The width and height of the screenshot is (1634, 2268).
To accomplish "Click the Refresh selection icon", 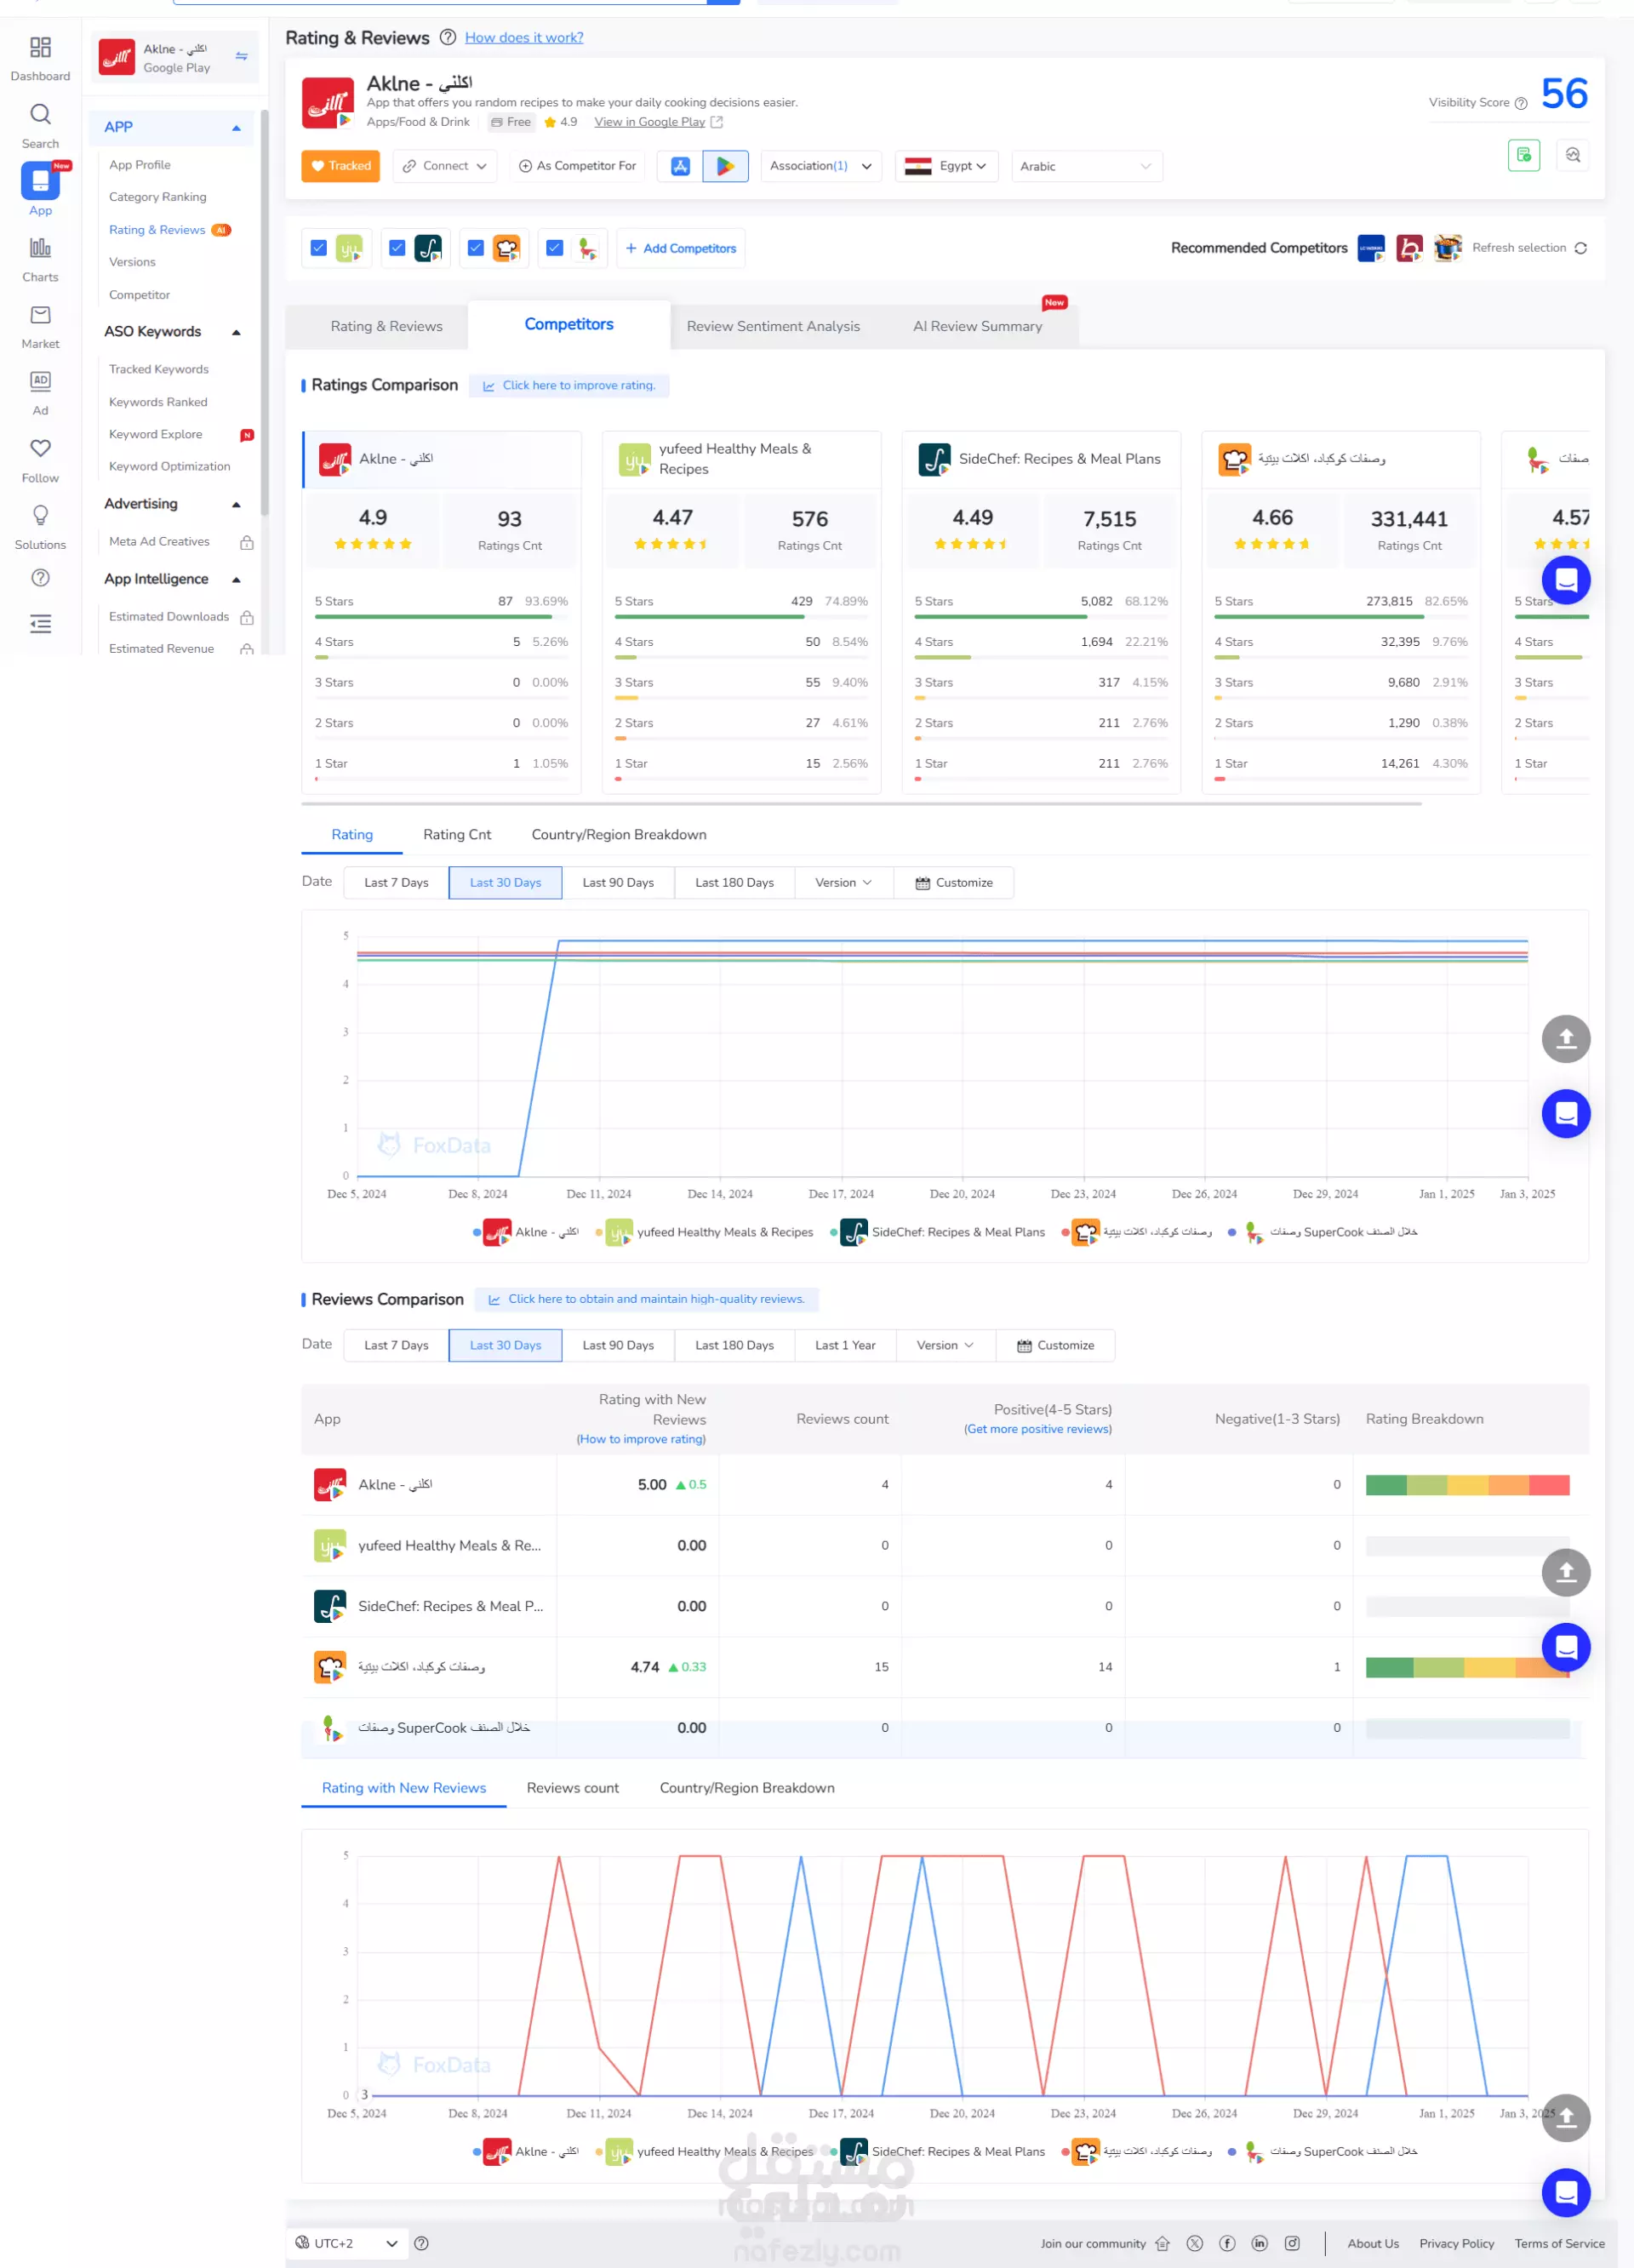I will [x=1580, y=248].
